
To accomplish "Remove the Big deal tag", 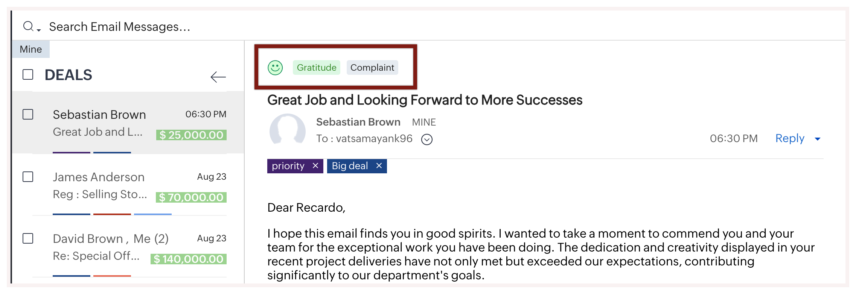I will pos(379,166).
